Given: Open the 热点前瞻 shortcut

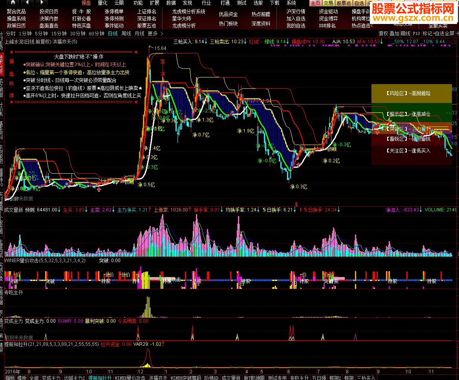Looking at the screenshot, I should tap(261, 14).
